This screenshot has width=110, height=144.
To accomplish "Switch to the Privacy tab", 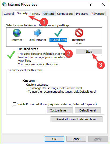I will tap(36, 14).
